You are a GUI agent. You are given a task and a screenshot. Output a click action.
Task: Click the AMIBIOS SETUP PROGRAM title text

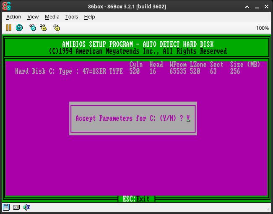click(x=138, y=44)
